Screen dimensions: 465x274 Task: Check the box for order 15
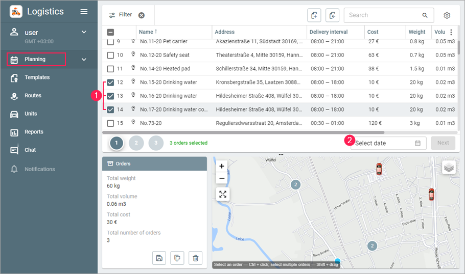click(110, 123)
